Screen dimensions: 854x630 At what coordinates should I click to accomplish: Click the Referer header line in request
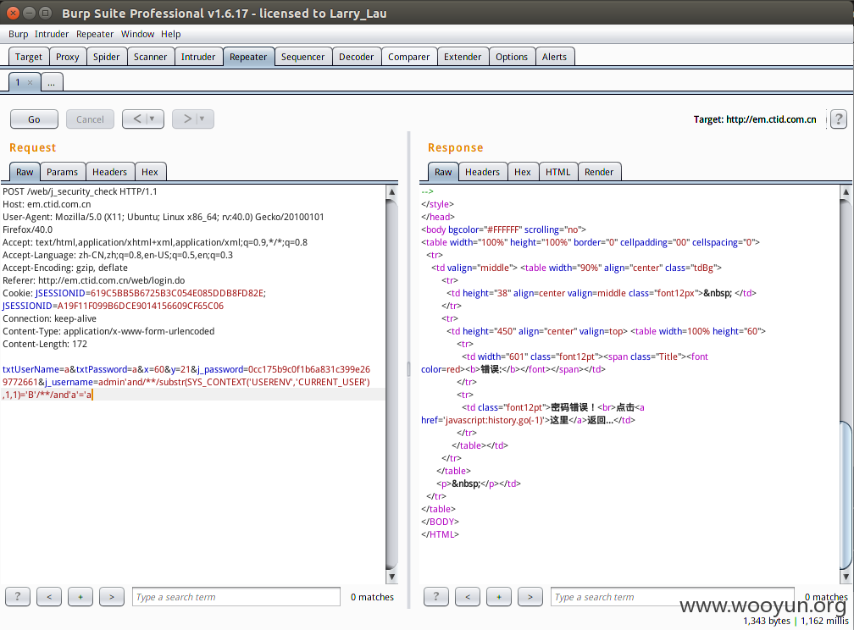coord(94,280)
